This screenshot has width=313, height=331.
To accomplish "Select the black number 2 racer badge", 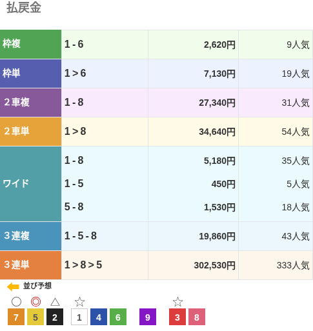I will point(55,317).
